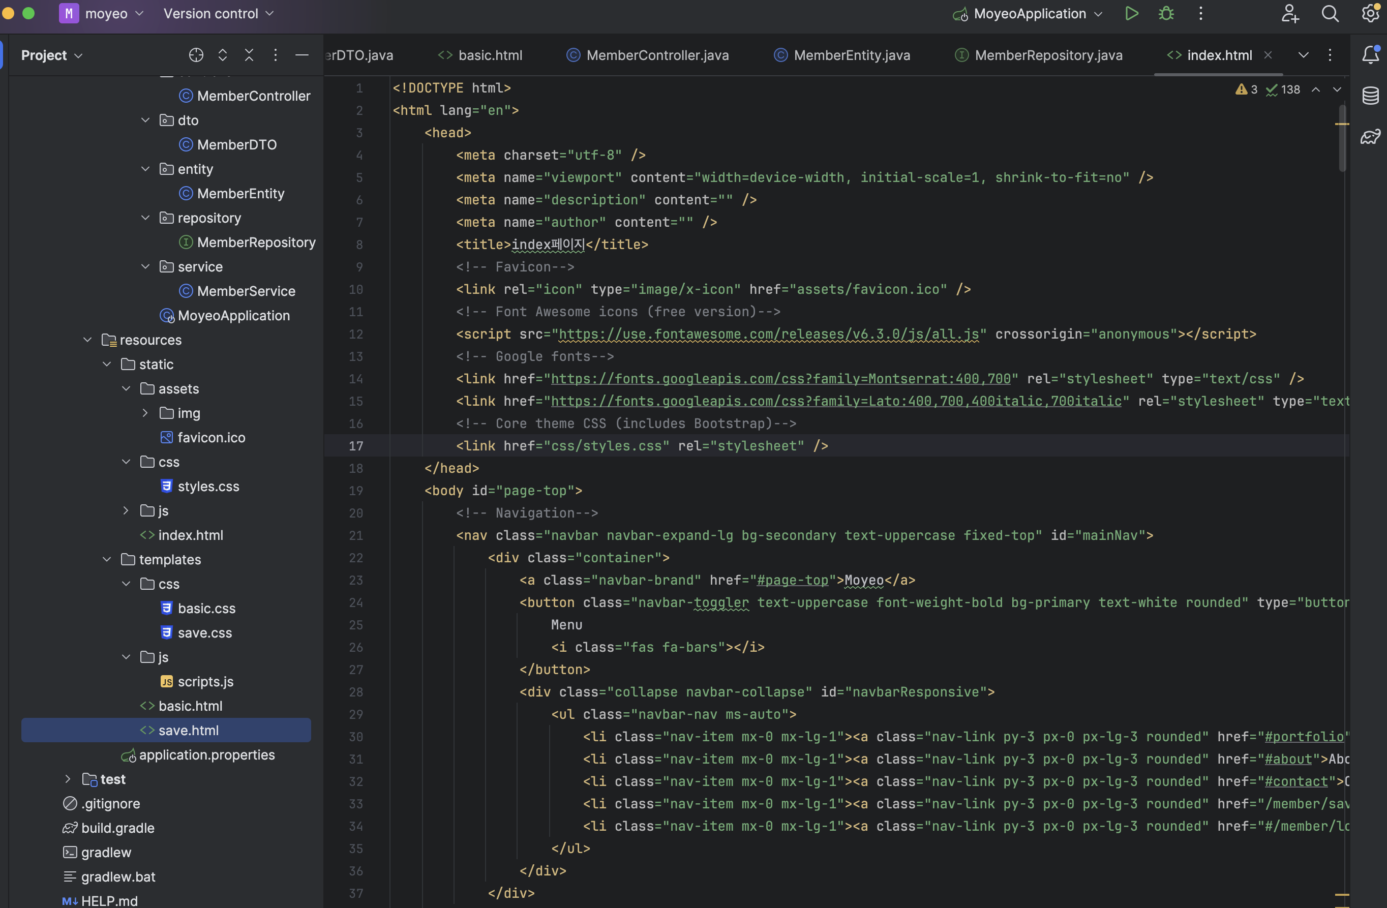The height and width of the screenshot is (908, 1387).
Task: Collapse the resources folder
Action: pos(87,340)
